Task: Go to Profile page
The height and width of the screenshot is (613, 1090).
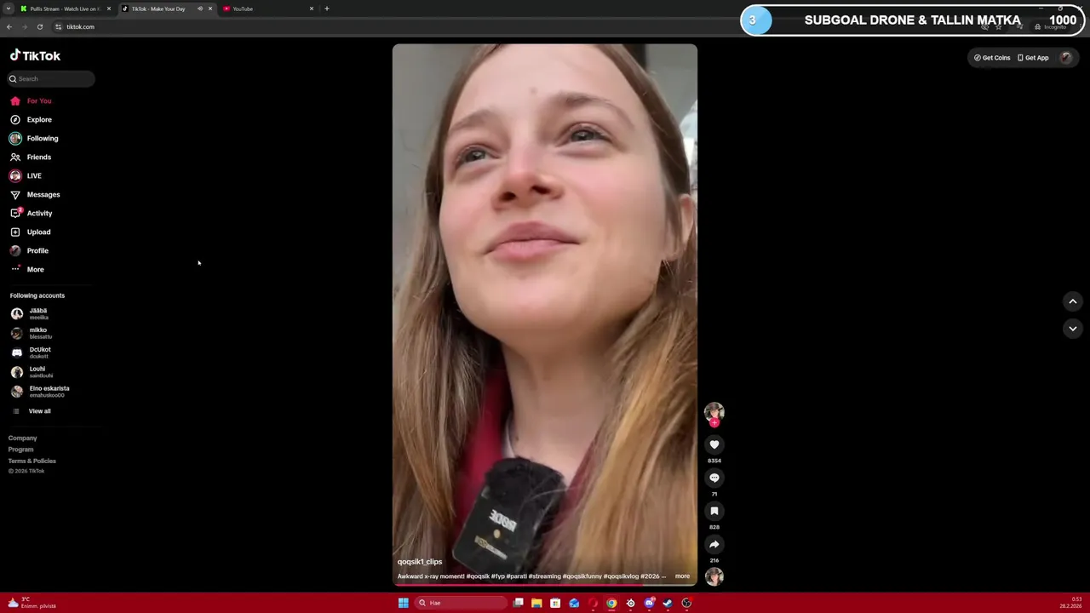Action: tap(30, 250)
